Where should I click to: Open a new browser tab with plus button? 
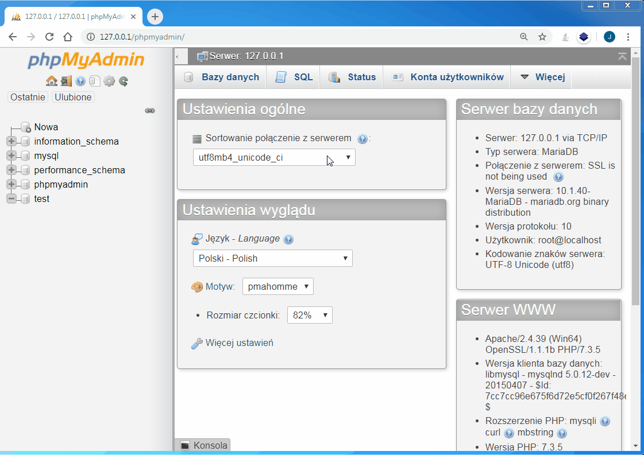(x=155, y=17)
